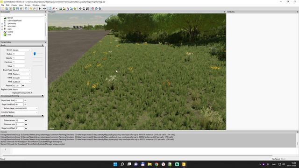Click the brush Value input field
299x168 pixels.
(19, 66)
